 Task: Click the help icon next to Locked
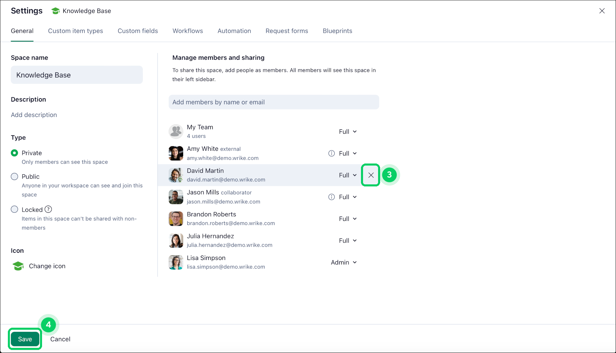49,209
